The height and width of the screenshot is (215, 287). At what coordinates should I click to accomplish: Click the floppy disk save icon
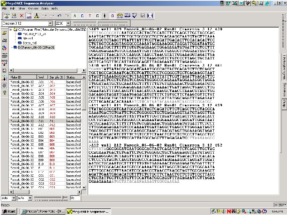pyautogui.click(x=143, y=16)
